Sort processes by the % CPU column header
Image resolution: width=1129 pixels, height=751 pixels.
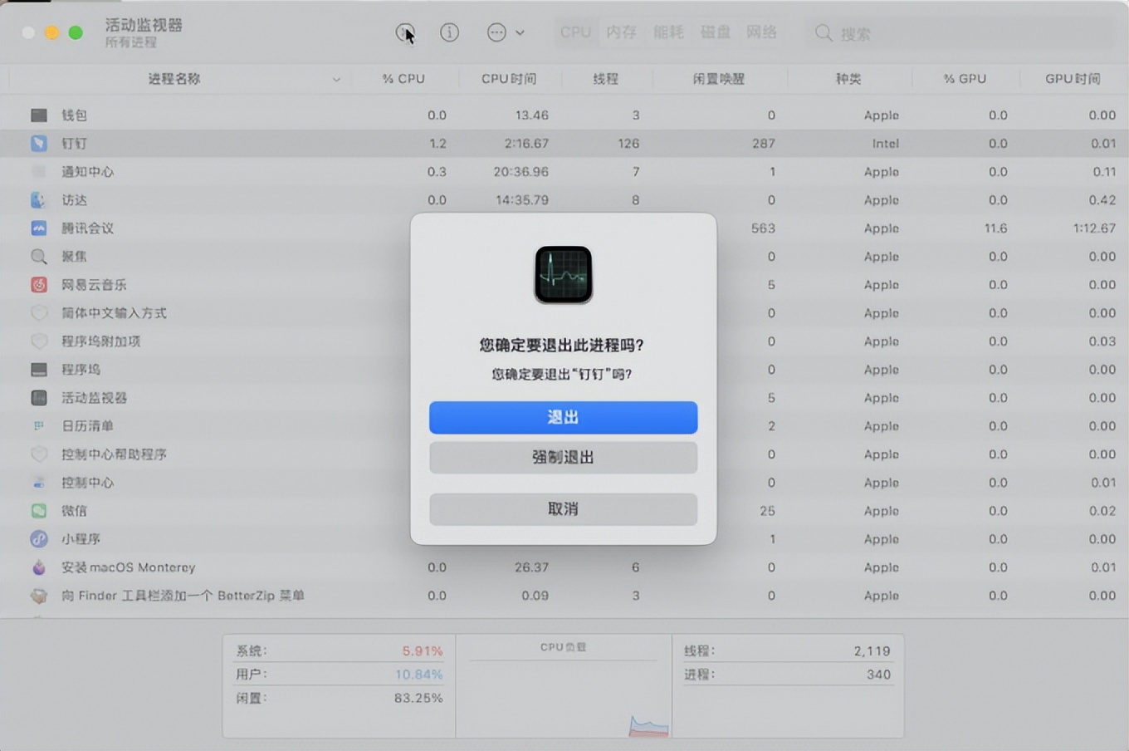403,79
